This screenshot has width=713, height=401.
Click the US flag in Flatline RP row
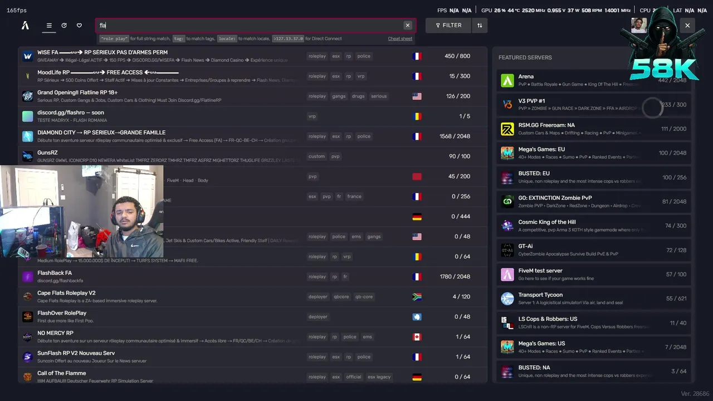[417, 96]
